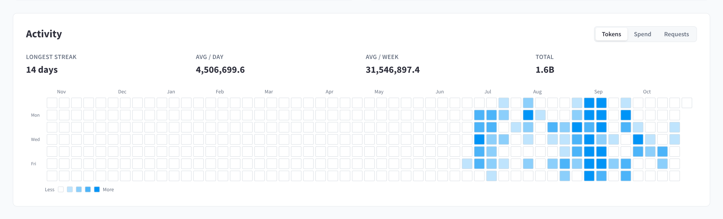Viewport: 723px width, 219px height.
Task: Click the Wed row label
Action: [x=35, y=139]
